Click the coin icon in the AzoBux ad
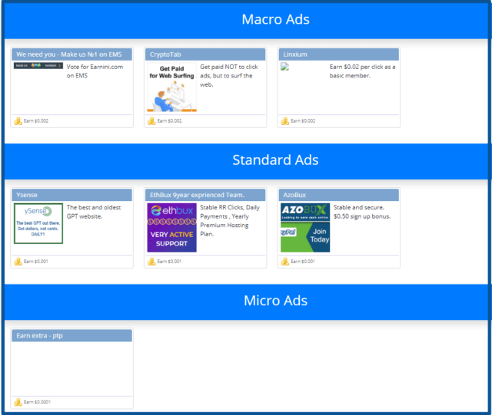 coord(285,262)
